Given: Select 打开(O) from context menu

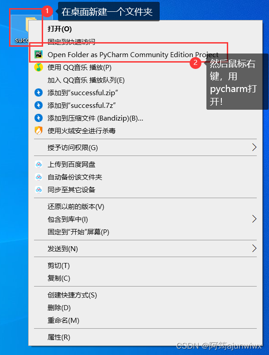Looking at the screenshot, I should (x=59, y=29).
